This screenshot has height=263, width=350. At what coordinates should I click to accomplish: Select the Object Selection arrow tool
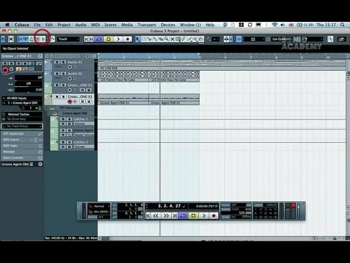(x=138, y=39)
